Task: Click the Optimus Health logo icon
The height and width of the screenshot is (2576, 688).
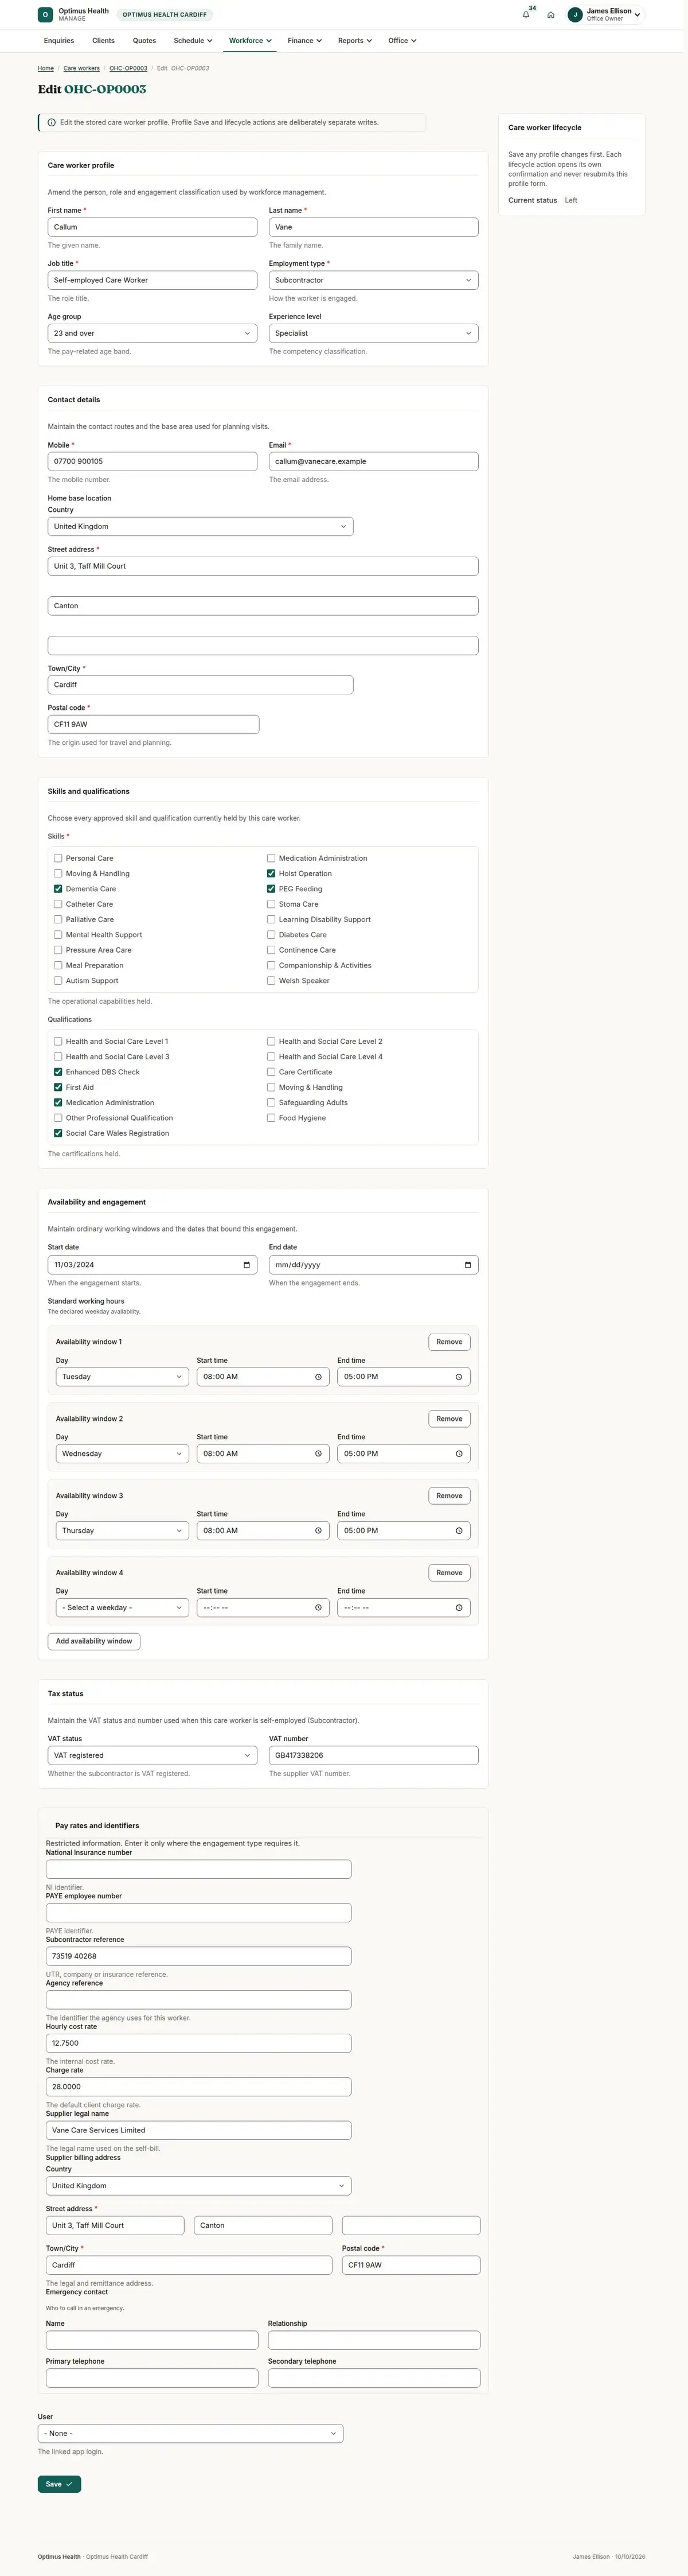Action: pyautogui.click(x=45, y=15)
